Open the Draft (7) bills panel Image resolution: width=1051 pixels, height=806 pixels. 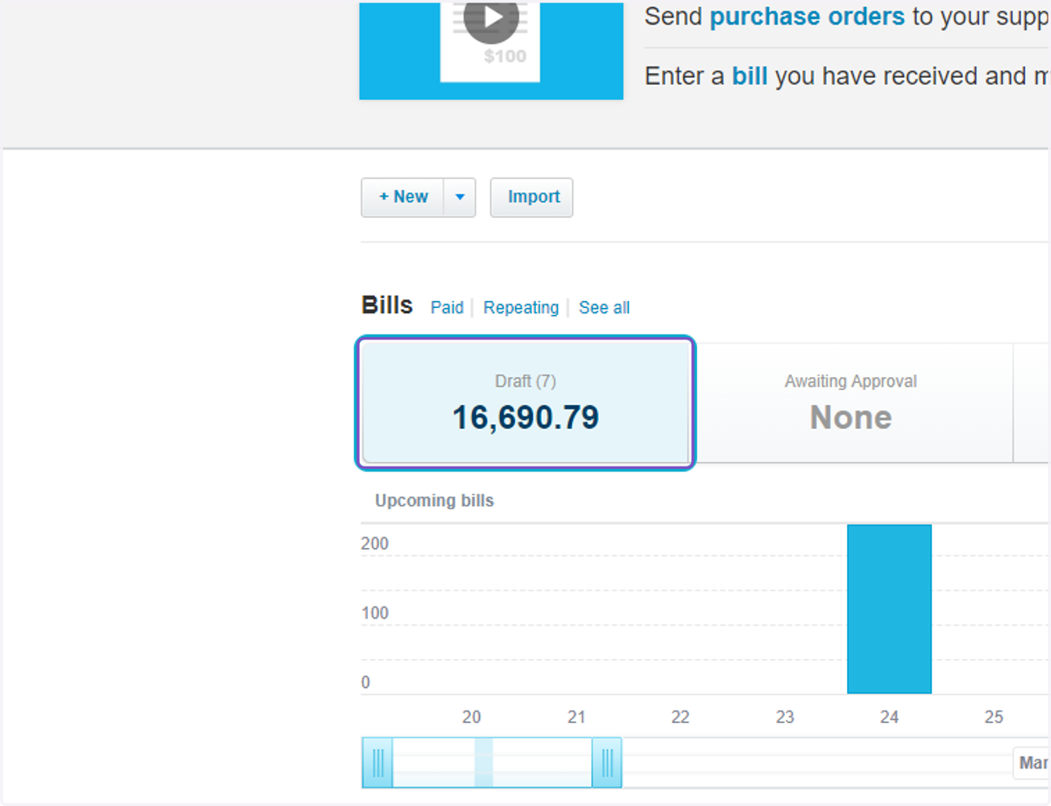coord(525,403)
